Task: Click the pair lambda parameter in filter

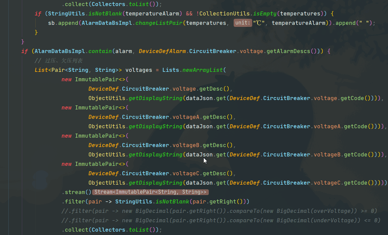Action: [95, 201]
